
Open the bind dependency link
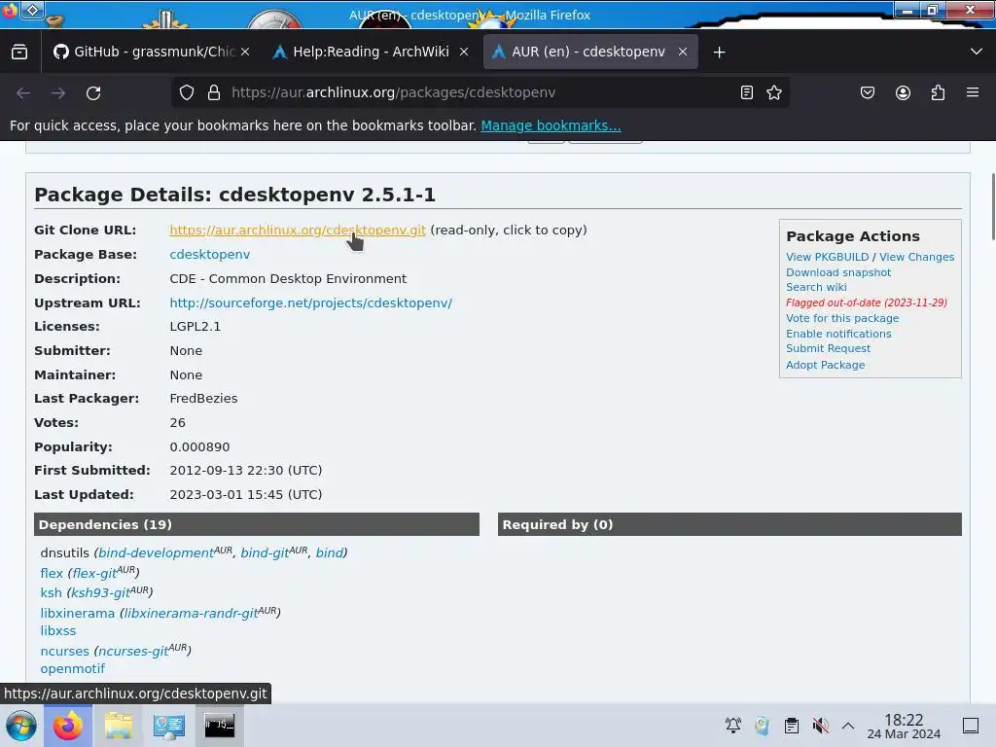[x=330, y=552]
